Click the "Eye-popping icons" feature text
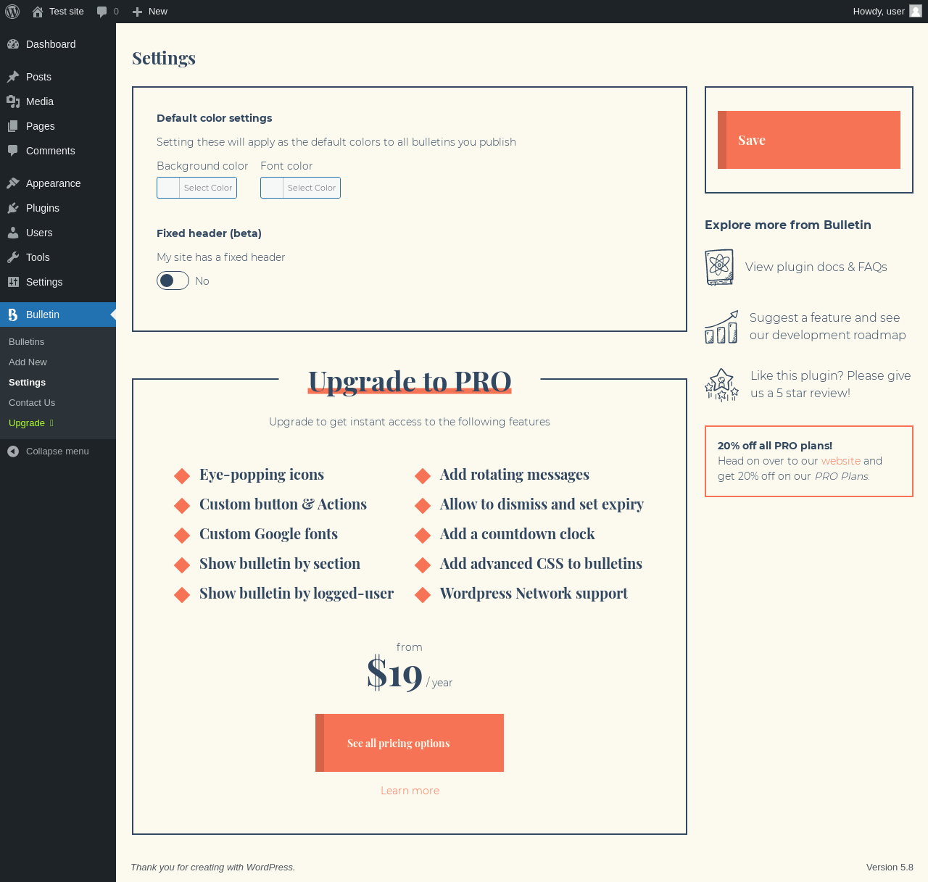The width and height of the screenshot is (928, 882). tap(262, 475)
